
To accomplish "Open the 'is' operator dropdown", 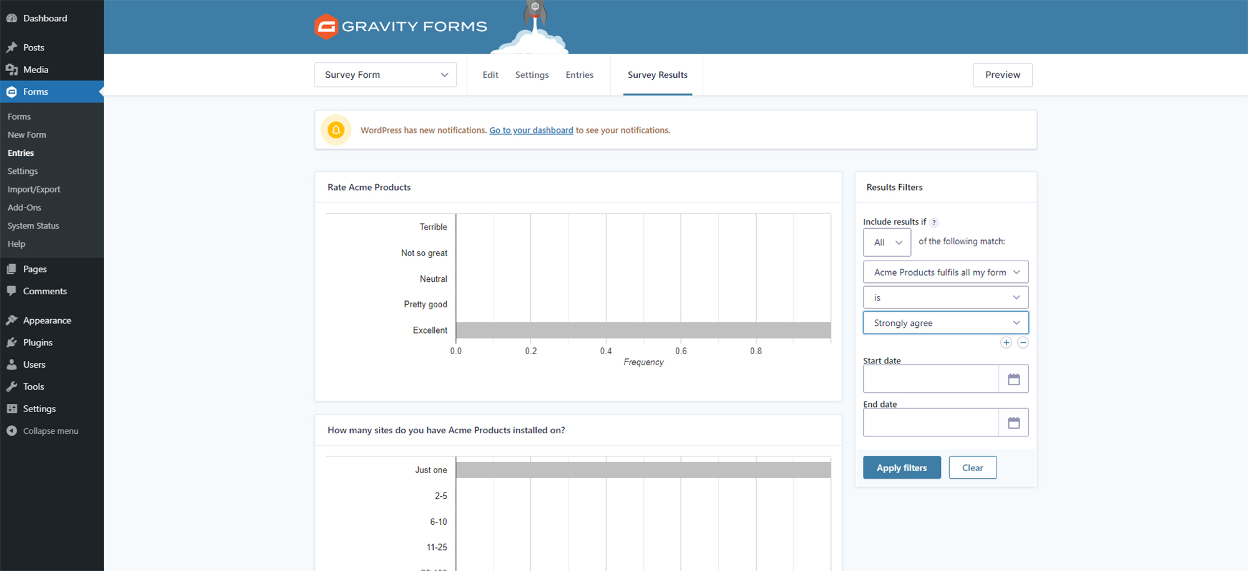I will coord(945,297).
